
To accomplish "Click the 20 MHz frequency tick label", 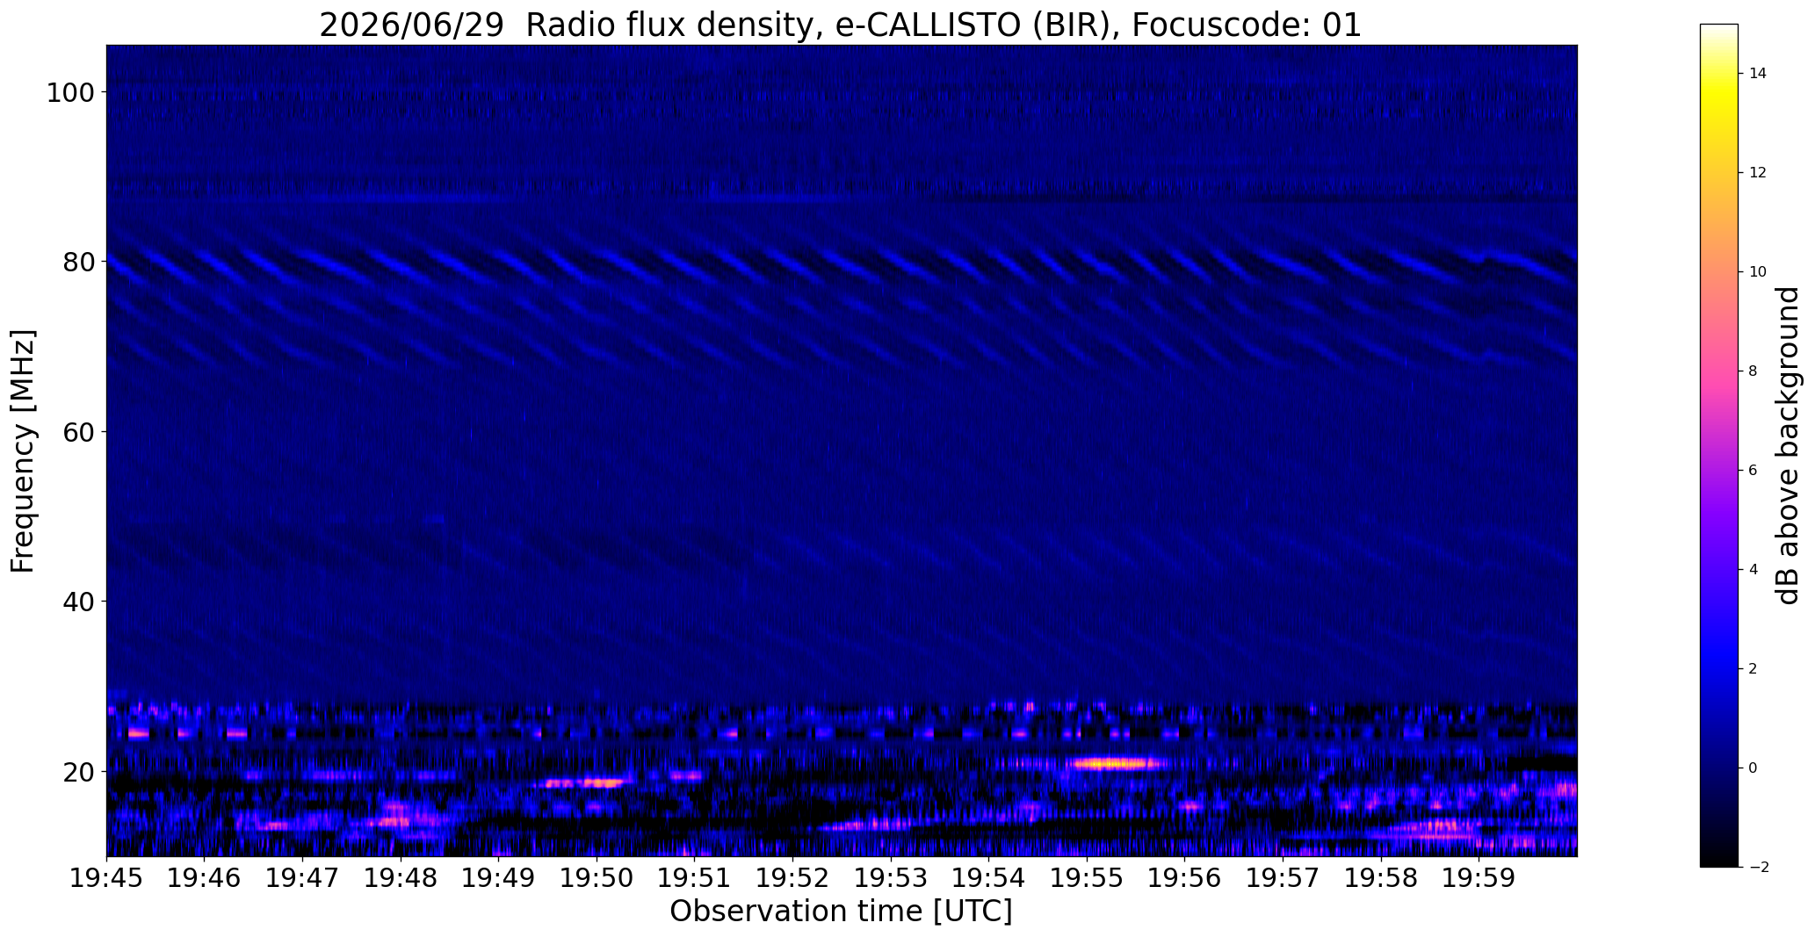I will (77, 772).
